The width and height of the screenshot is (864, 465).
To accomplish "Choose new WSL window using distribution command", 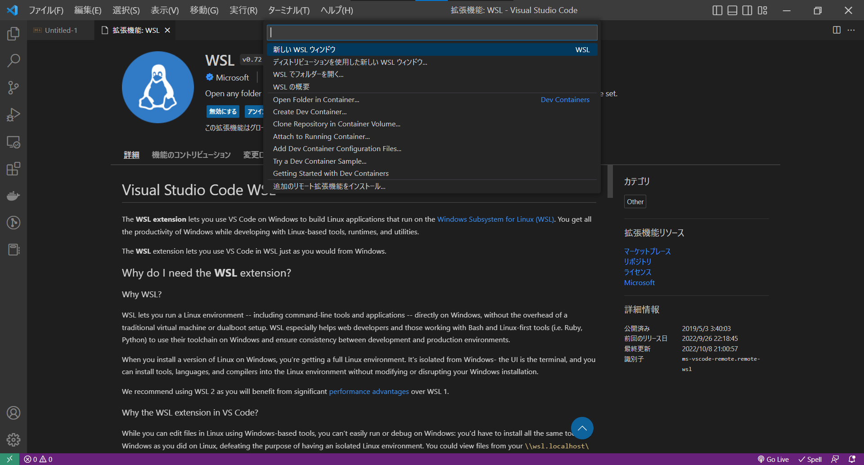I will [432, 62].
